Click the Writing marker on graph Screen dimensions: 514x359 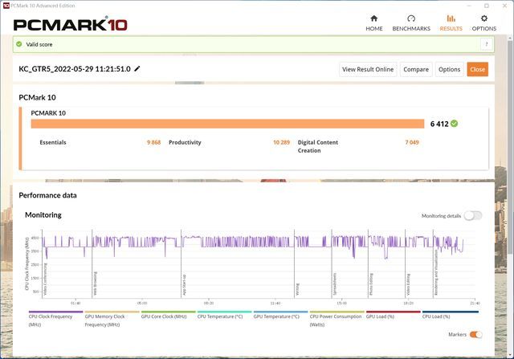coord(298,289)
